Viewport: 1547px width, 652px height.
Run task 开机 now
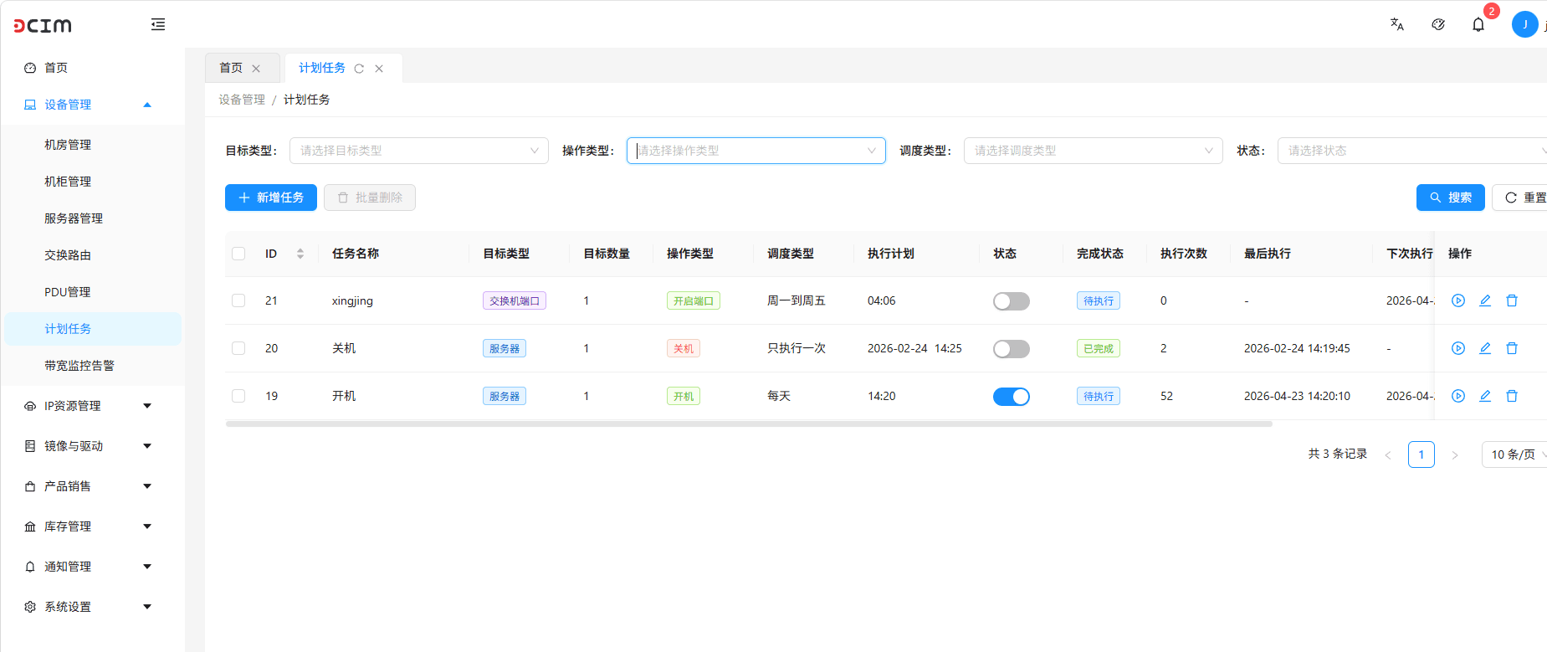1458,396
